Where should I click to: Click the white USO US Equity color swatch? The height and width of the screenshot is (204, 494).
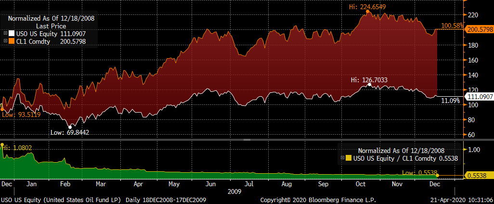click(x=12, y=34)
